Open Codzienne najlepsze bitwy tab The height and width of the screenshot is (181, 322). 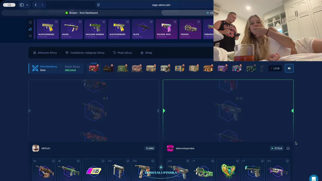[x=85, y=53]
